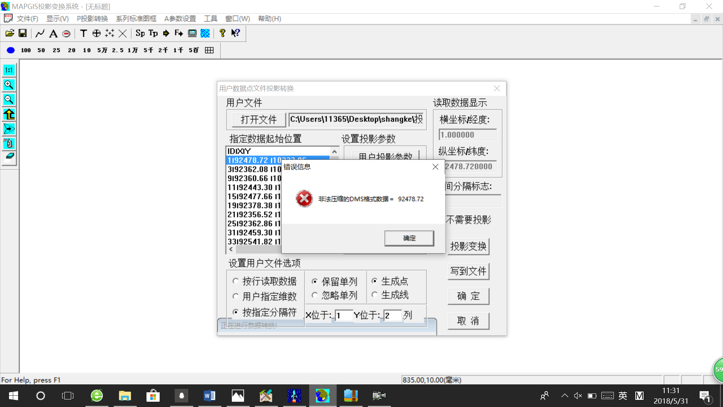Click the 1:1 view icon
This screenshot has height=407, width=723.
click(x=9, y=70)
